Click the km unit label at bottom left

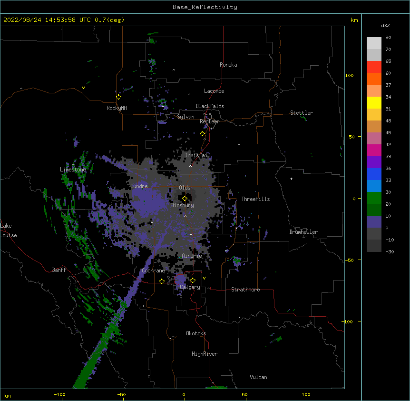(7, 395)
